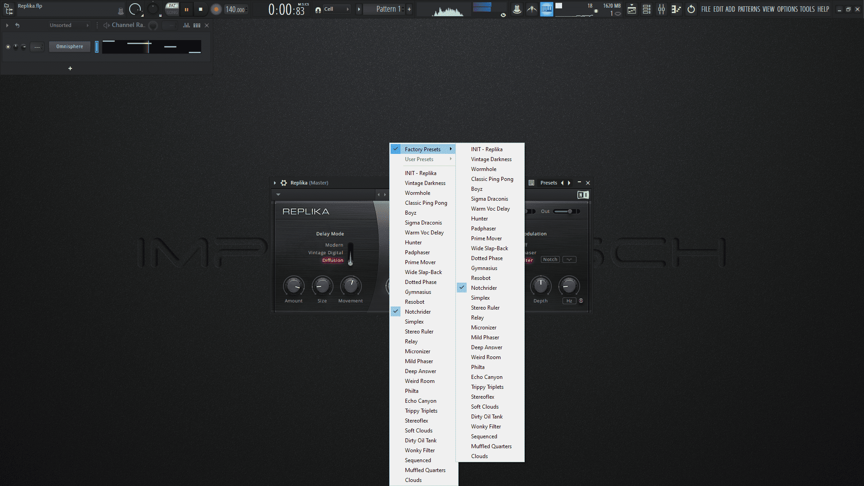Viewport: 864px width, 486px height.
Task: Select Diffusion delay mode
Action: coord(333,261)
